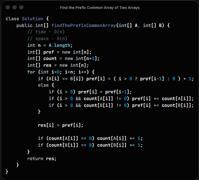This screenshot has width=199, height=180.
Task: Click the 'if (count[B[i]] == 0)' line
Action: pyautogui.click(x=90, y=145)
